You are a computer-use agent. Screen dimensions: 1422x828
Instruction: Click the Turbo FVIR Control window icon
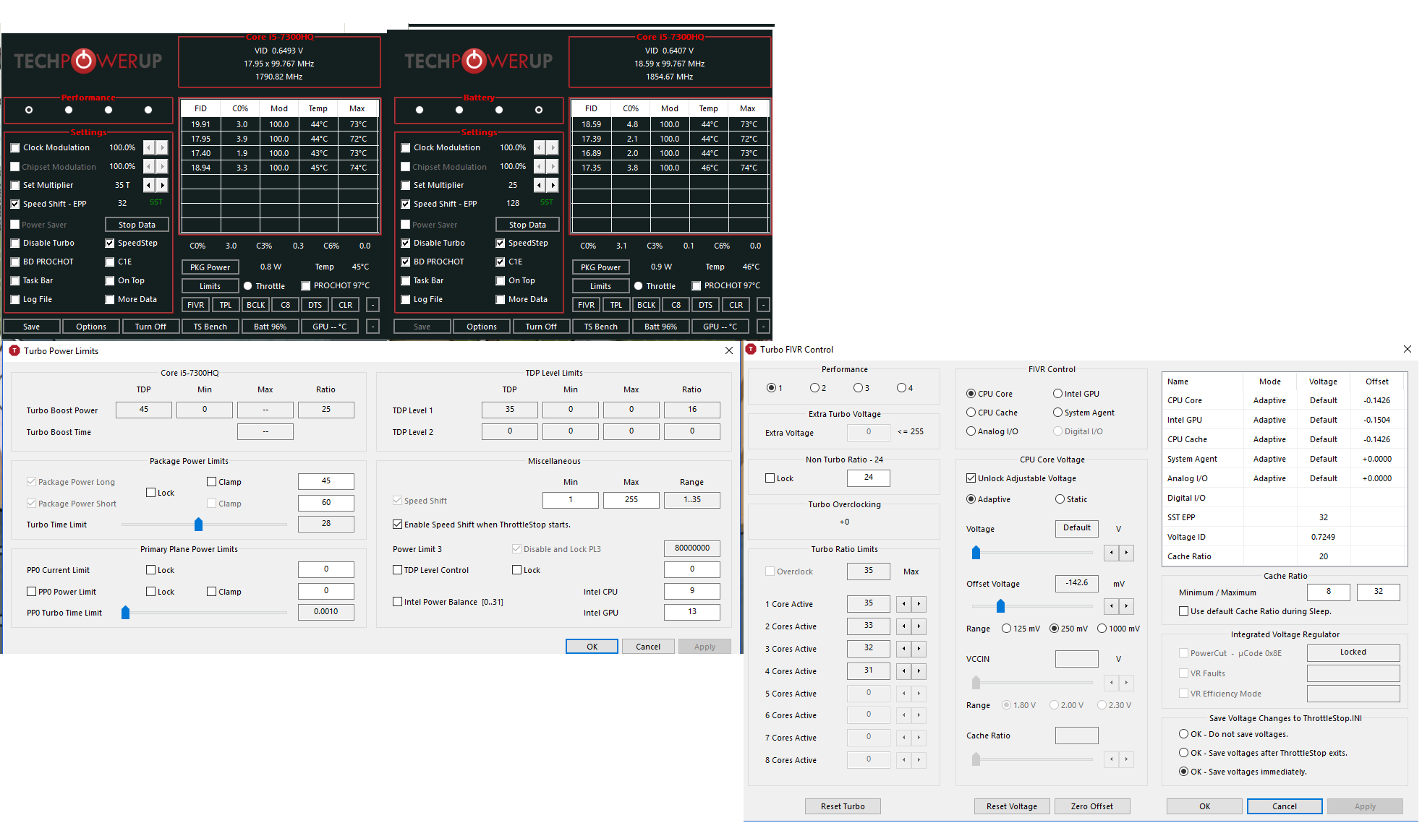tap(751, 349)
